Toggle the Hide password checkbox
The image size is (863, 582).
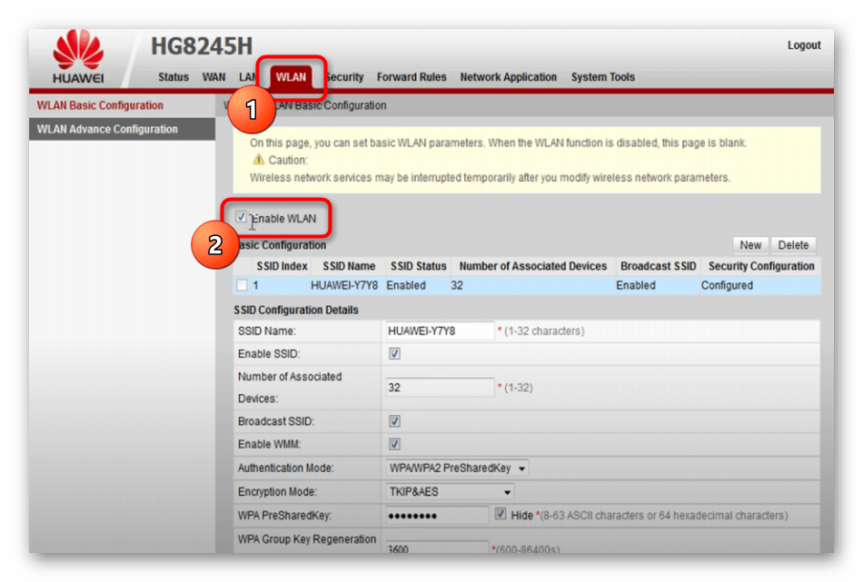(x=501, y=514)
